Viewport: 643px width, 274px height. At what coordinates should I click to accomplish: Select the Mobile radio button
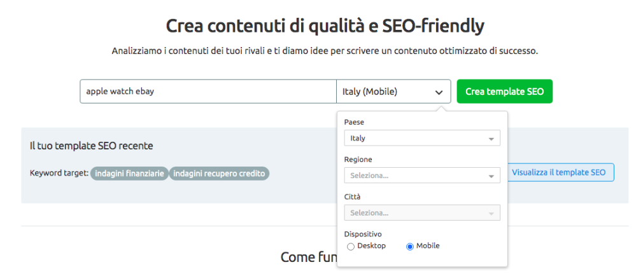coord(409,247)
